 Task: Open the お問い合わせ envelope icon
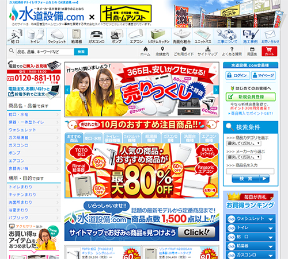tap(270, 36)
